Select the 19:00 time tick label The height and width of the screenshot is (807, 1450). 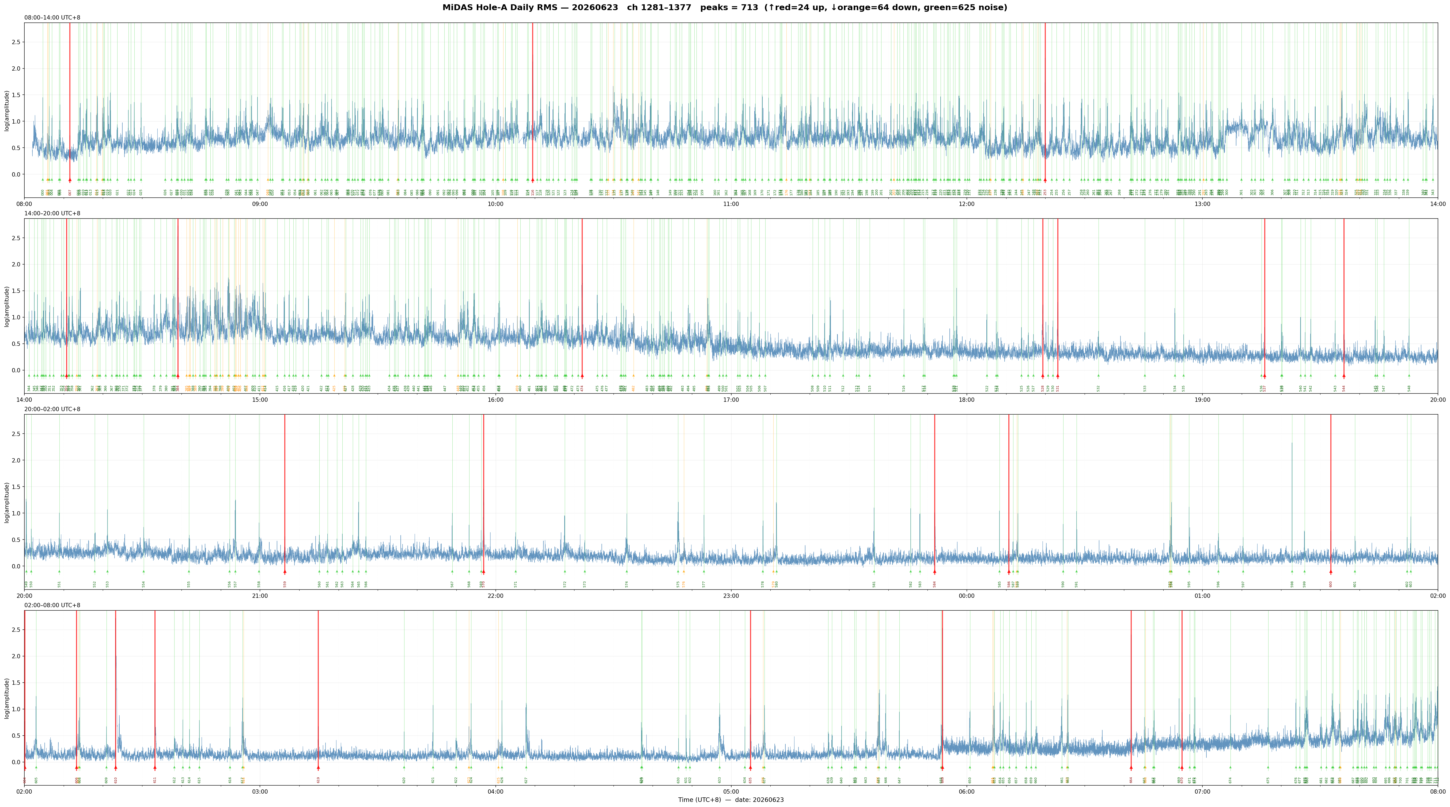[1202, 399]
